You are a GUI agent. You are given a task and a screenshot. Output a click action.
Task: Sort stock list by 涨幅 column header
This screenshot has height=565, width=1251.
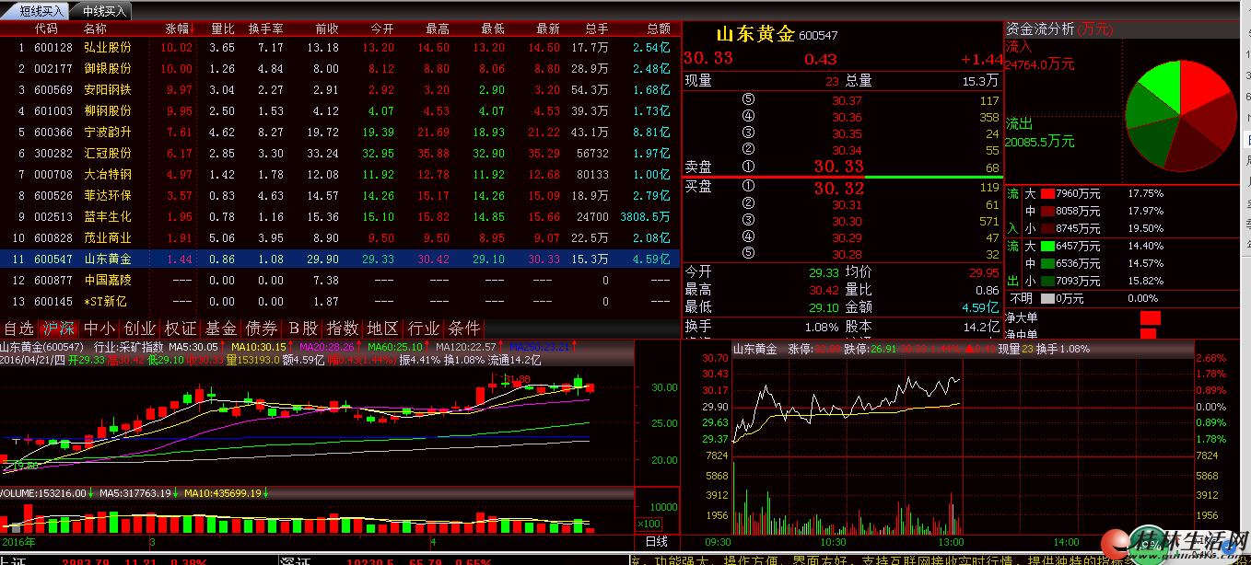[x=179, y=29]
